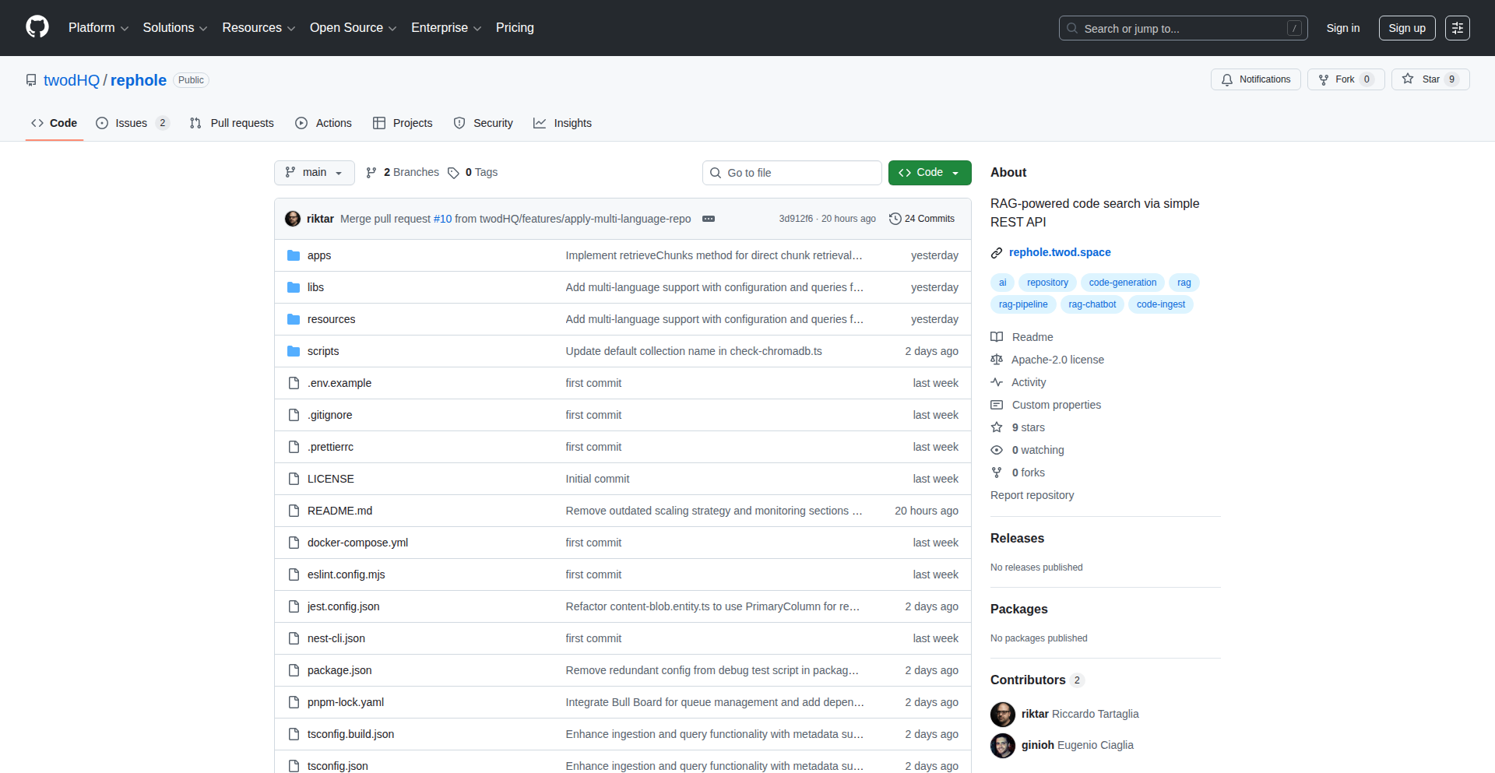Click riktar contributor avatar
The height and width of the screenshot is (773, 1495).
(1003, 714)
